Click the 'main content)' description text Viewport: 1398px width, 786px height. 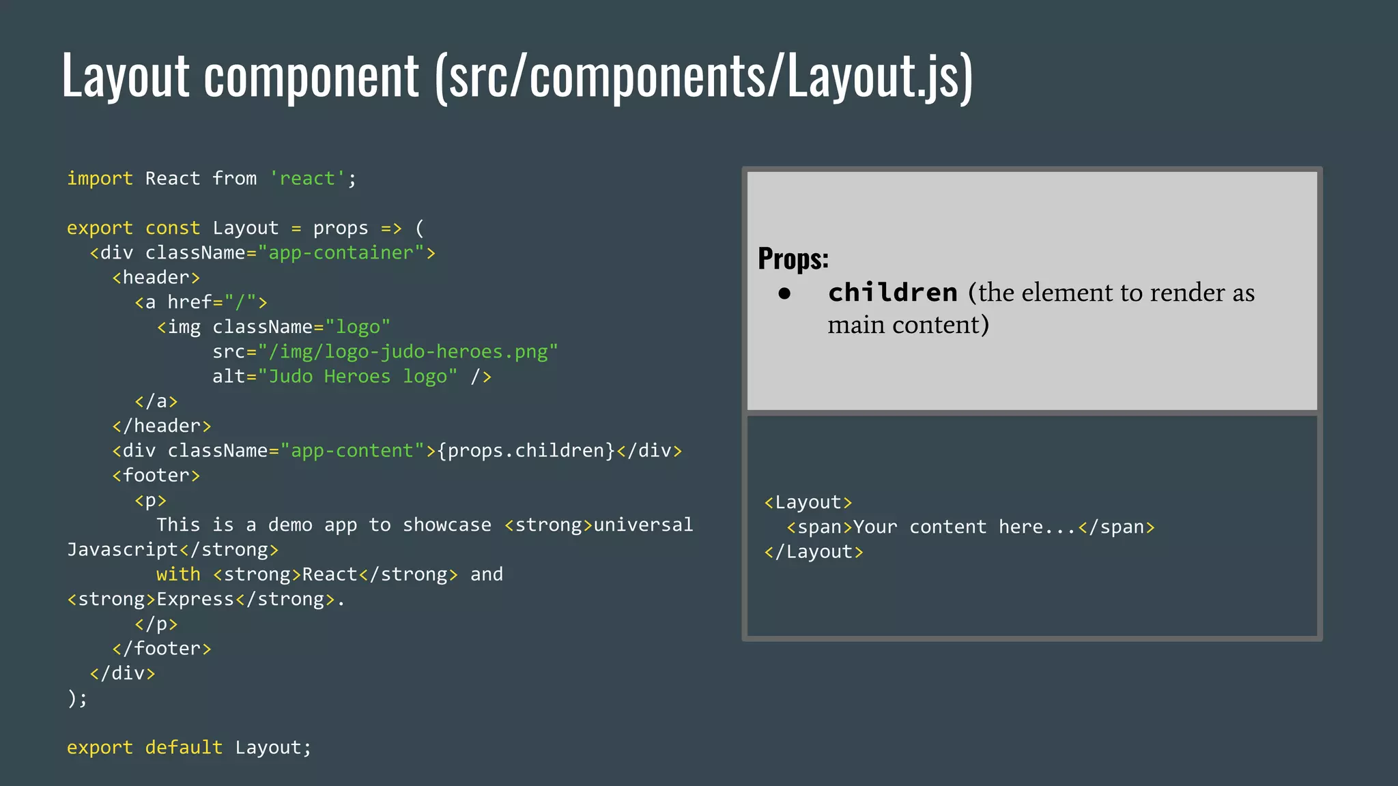tap(909, 325)
